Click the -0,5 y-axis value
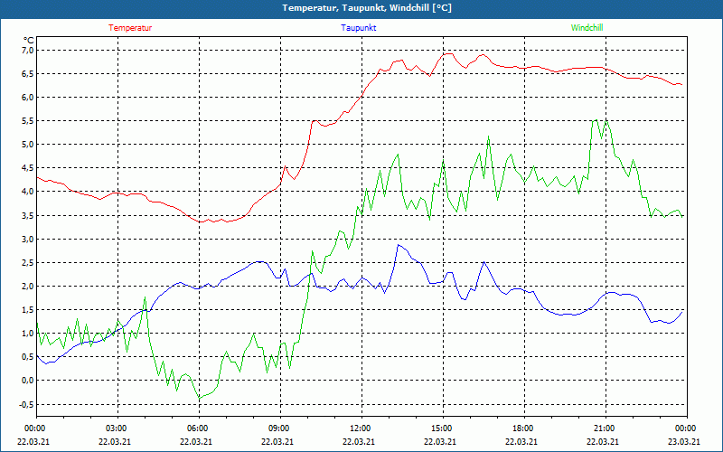Screen dimensions: 723x452 [27, 404]
